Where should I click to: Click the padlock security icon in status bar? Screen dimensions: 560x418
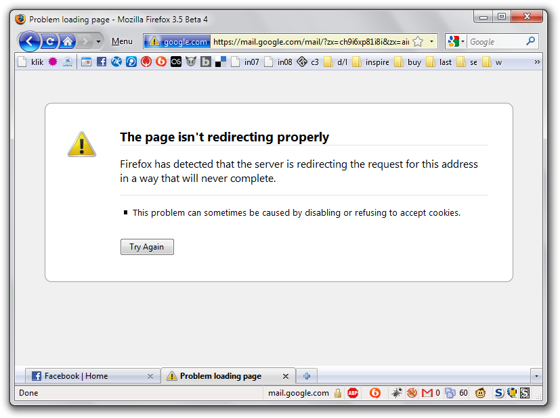click(337, 393)
